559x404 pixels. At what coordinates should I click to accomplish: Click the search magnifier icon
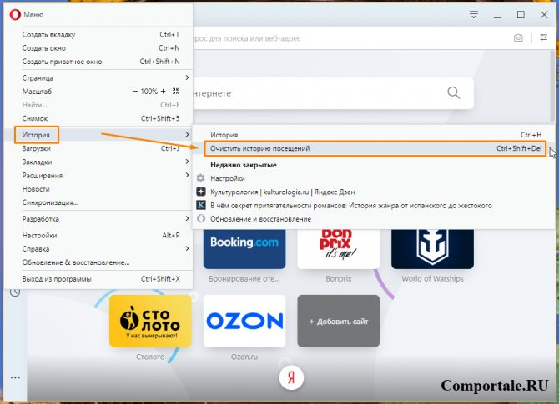tap(454, 93)
